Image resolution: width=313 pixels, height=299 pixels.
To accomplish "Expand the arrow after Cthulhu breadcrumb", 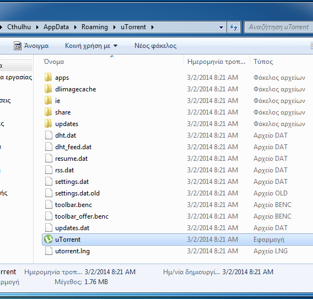I will point(37,27).
